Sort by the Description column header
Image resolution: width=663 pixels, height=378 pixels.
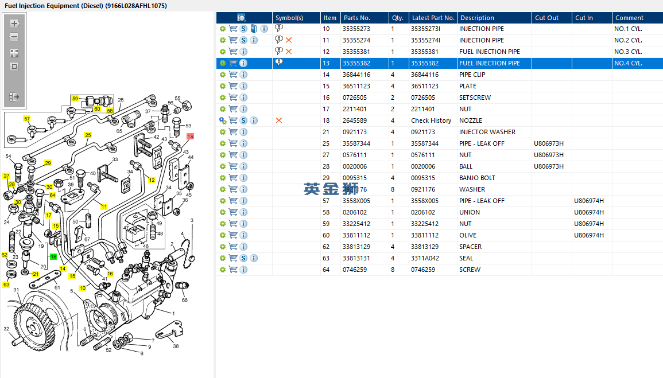point(494,18)
